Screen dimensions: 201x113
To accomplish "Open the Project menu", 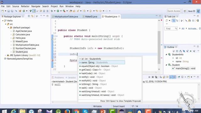I will click(54, 6).
